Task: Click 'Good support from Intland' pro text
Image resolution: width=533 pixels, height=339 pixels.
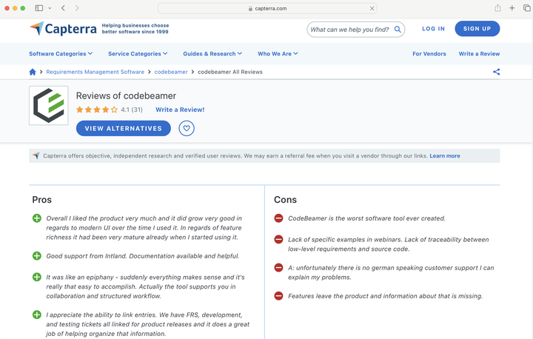Action: click(143, 255)
